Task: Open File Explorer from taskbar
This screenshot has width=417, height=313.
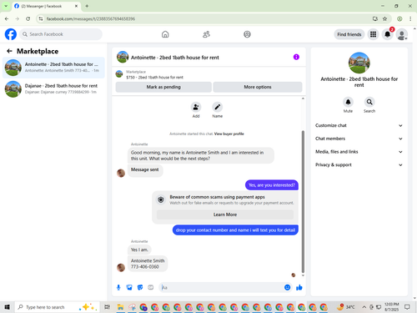Action: [120, 307]
